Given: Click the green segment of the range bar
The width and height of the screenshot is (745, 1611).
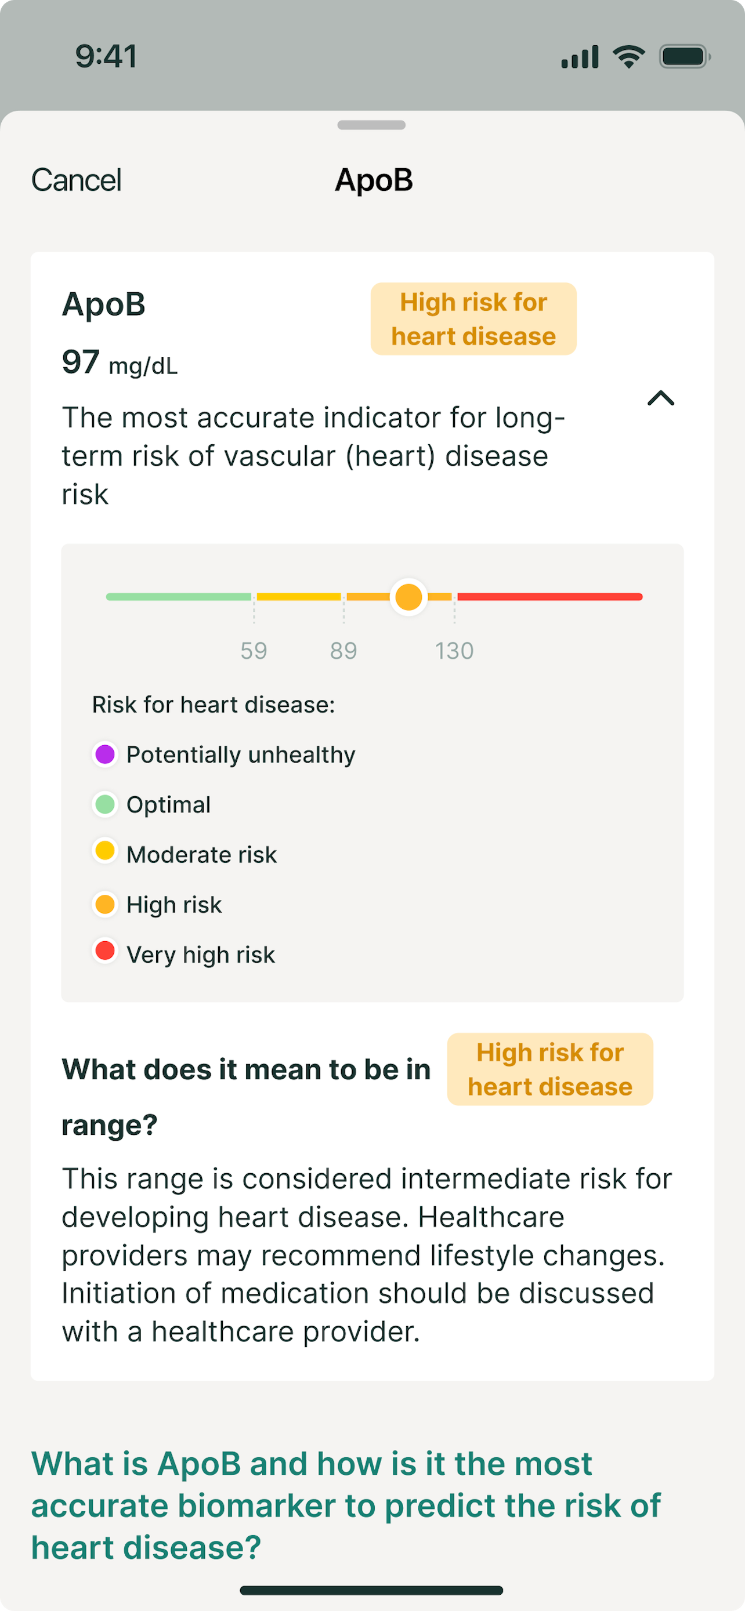Looking at the screenshot, I should coord(178,597).
